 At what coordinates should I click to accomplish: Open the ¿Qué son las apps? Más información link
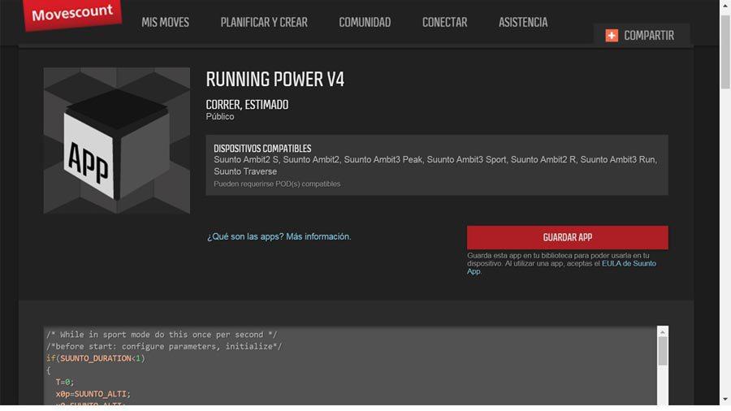[x=279, y=236]
